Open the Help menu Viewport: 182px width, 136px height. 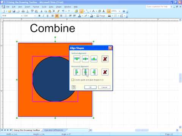point(75,7)
